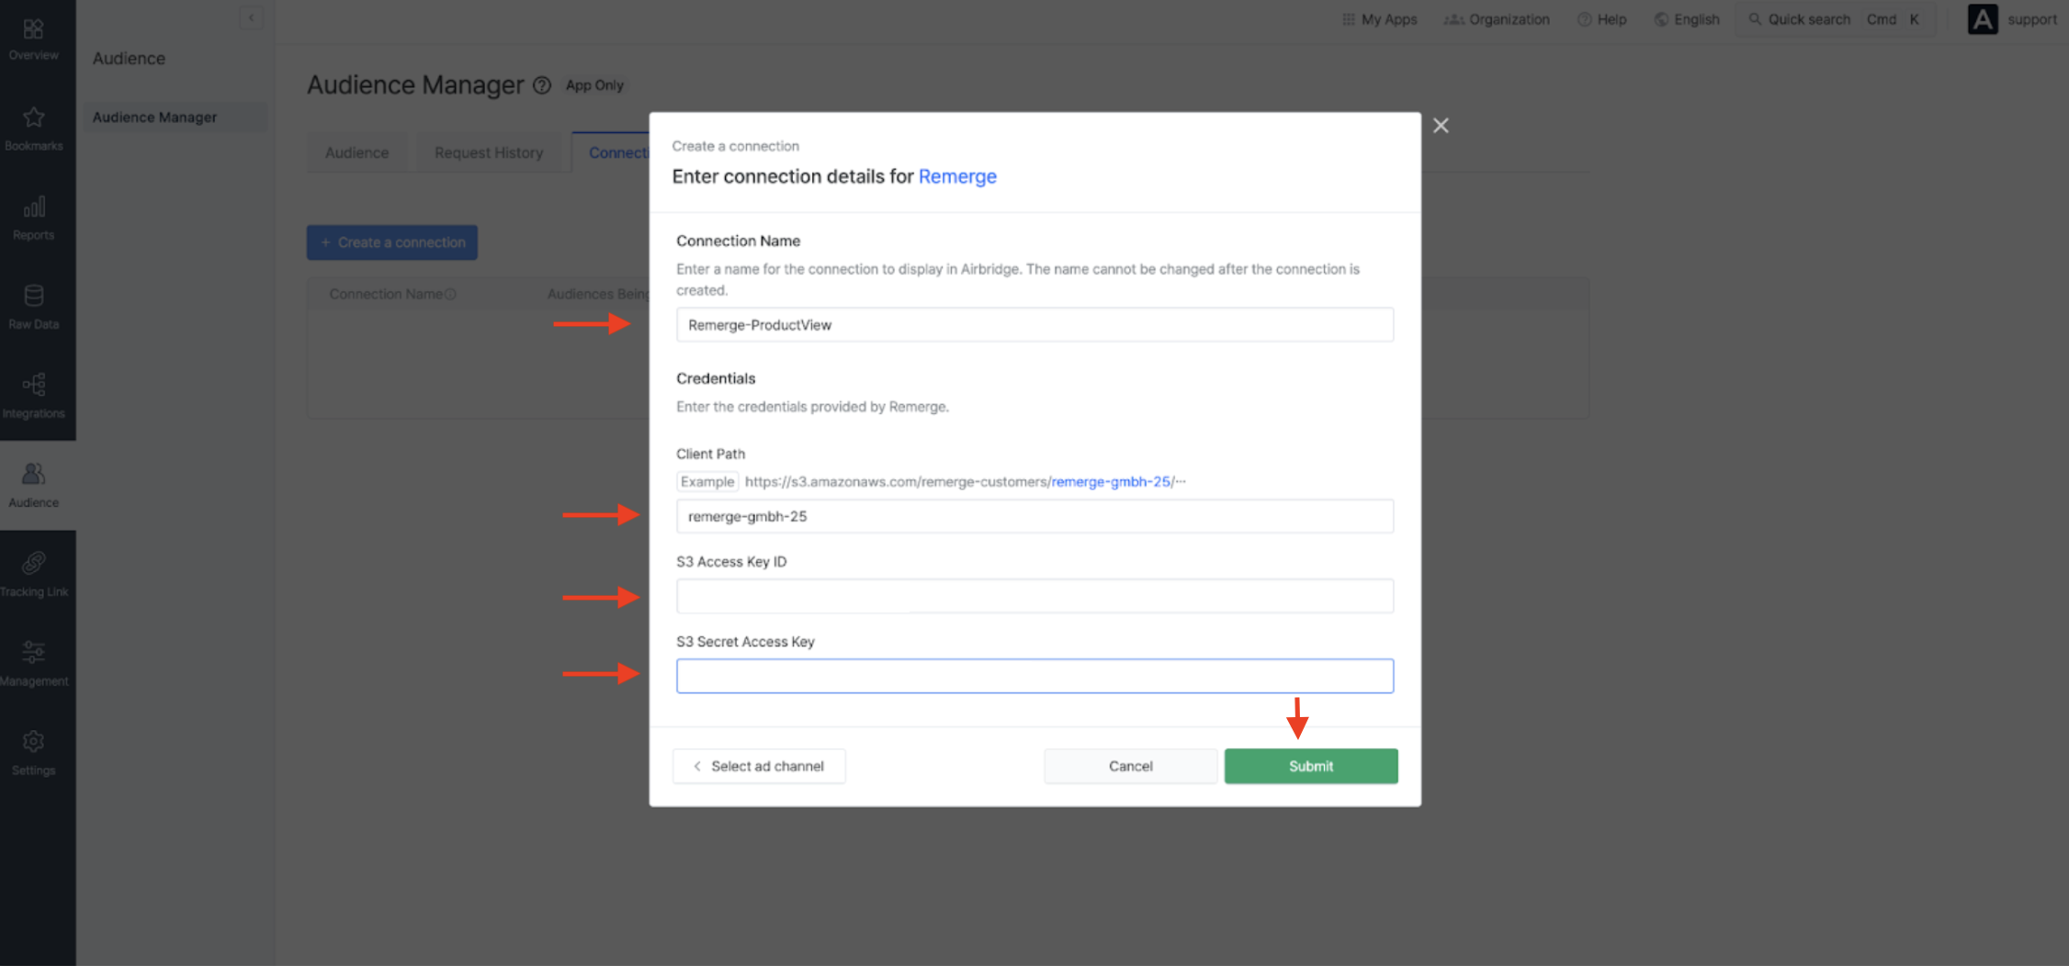Focus the S3 Secret Access Key field

pyautogui.click(x=1034, y=676)
